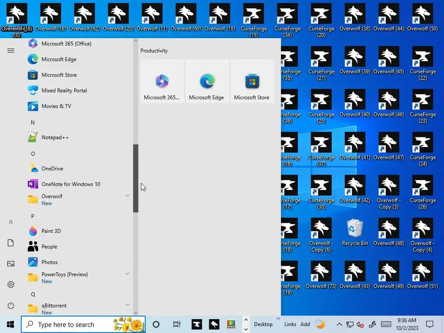
Task: Click the app list scroll up arrow
Action: click(x=136, y=41)
